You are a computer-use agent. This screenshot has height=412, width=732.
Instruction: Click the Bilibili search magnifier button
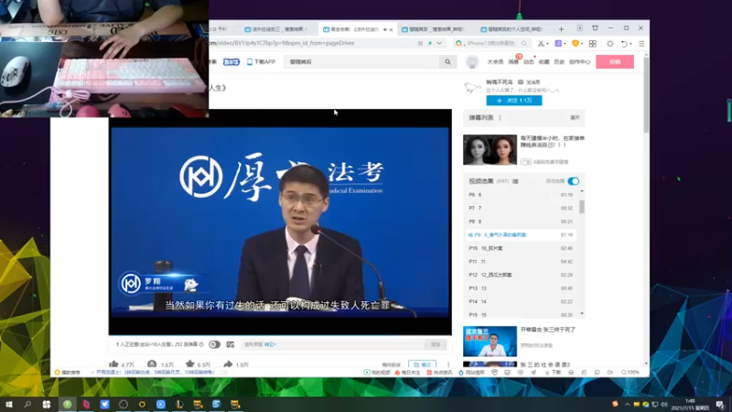pos(447,61)
